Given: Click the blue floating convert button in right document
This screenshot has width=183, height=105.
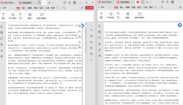Looking at the screenshot, I should click(x=180, y=25).
